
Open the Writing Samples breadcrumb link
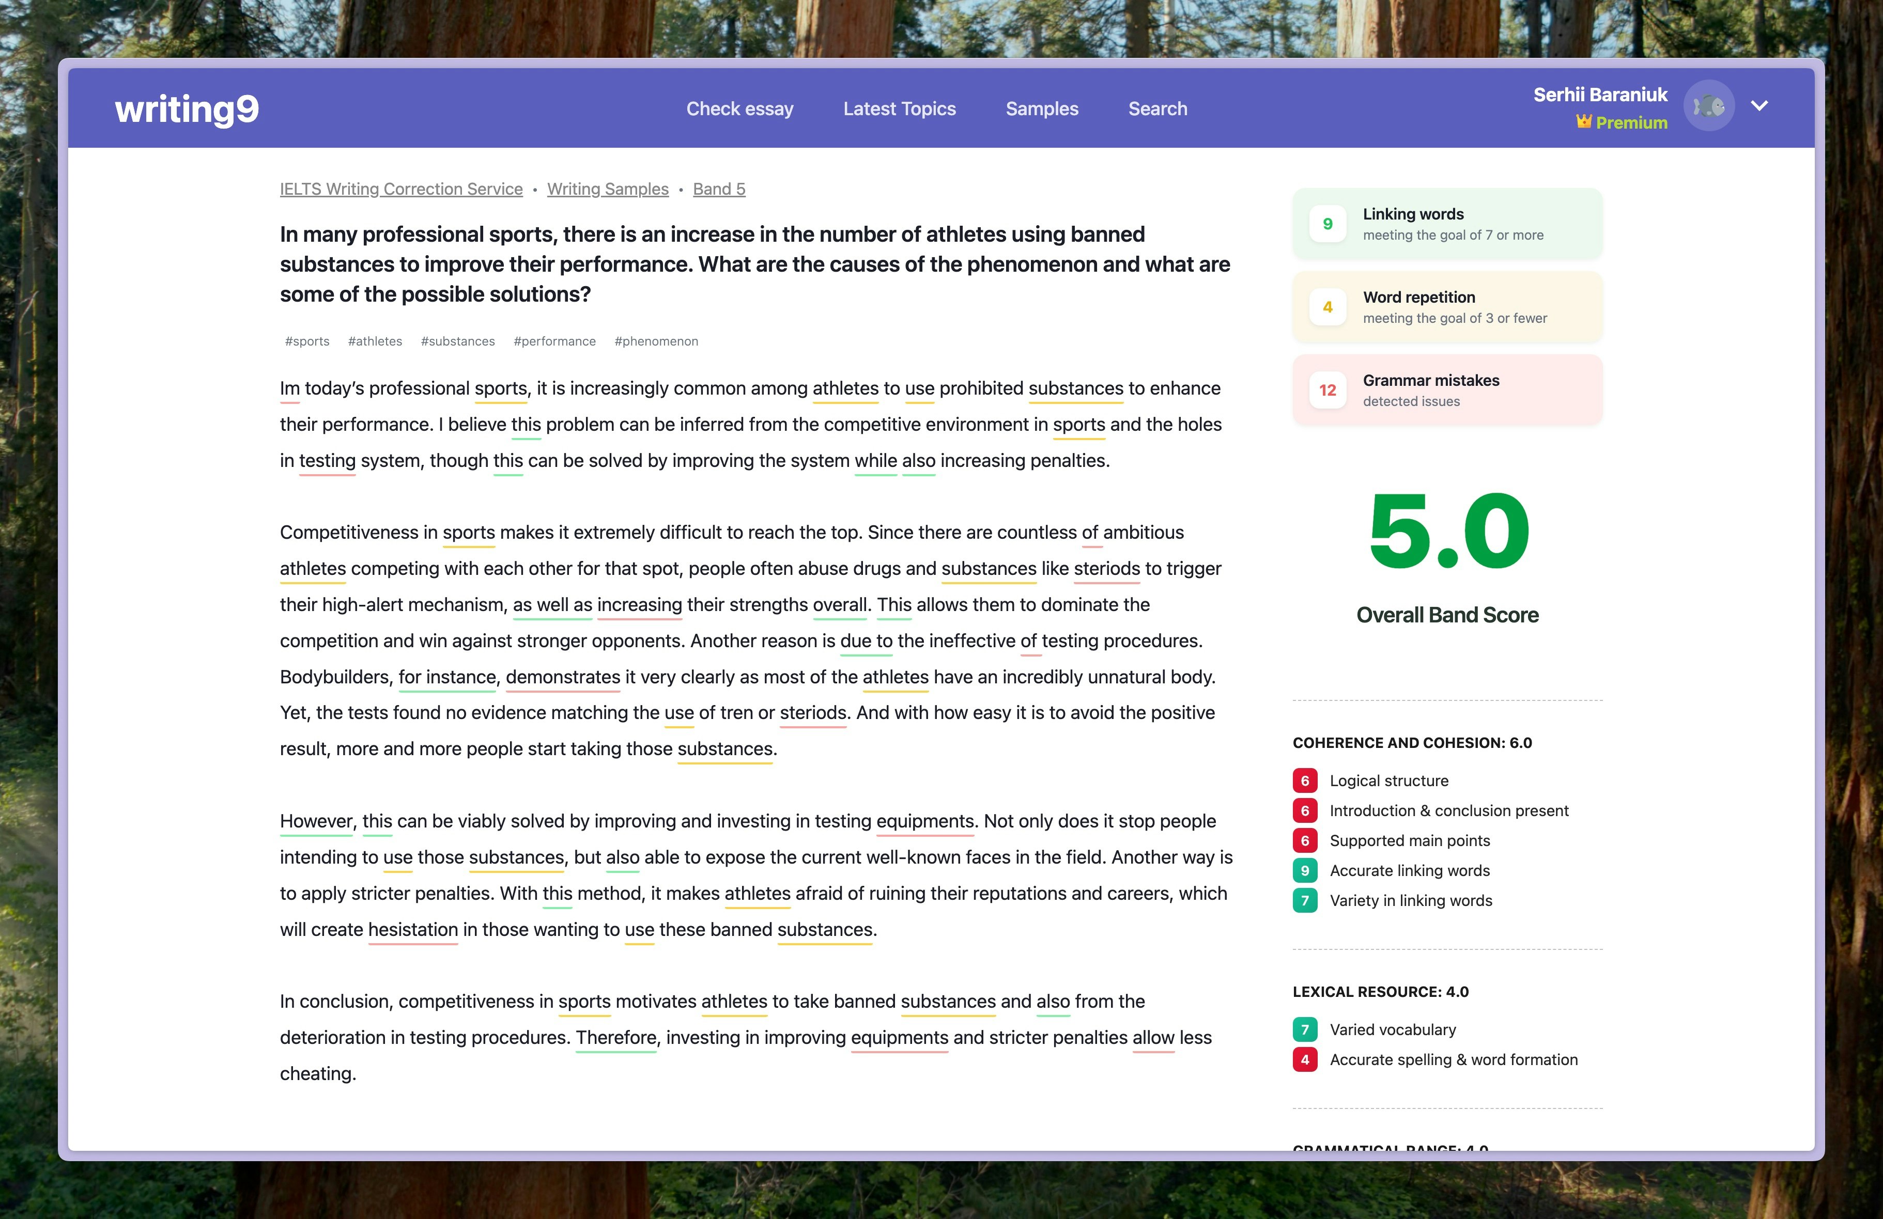[607, 189]
